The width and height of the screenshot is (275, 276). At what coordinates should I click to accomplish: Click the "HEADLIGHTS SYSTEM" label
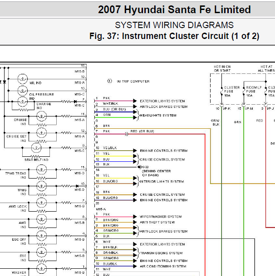coord(158,115)
